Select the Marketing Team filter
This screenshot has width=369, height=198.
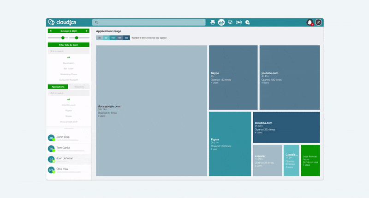coord(68,74)
